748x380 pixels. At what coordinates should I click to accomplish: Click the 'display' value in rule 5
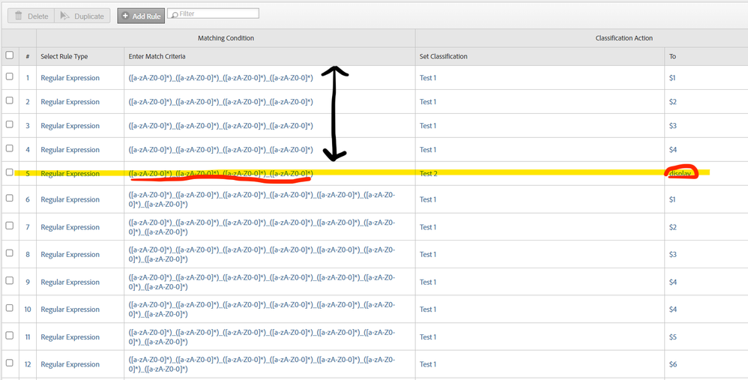click(681, 174)
